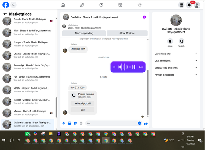Click the Marketplace listing thumbnail under header
This screenshot has height=150, width=205.
[x=64, y=26]
